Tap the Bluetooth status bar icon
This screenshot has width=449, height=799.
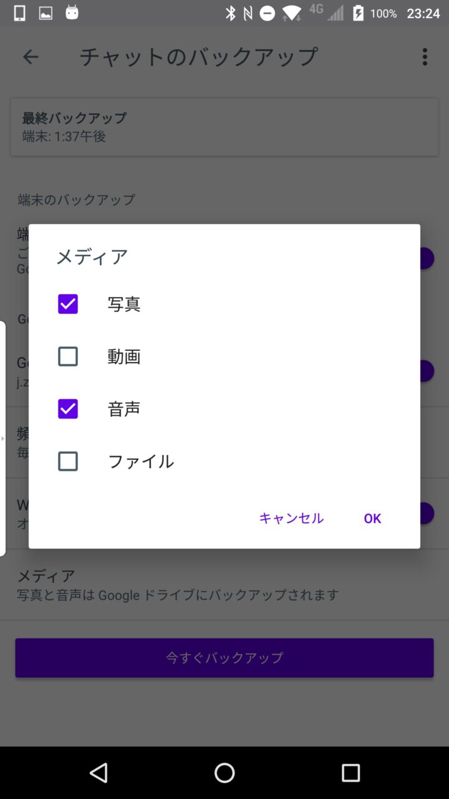231,13
